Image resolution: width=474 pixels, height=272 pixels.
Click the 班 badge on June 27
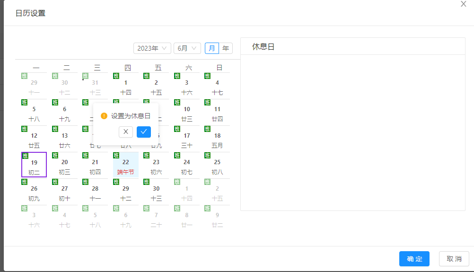pyautogui.click(x=55, y=182)
